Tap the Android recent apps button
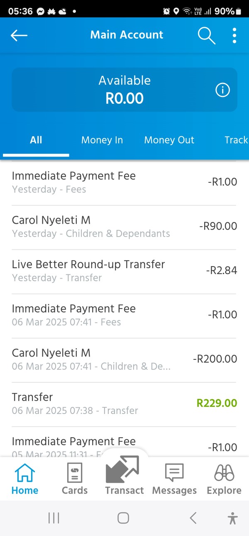Viewport: 249px width, 536px height. (x=54, y=518)
